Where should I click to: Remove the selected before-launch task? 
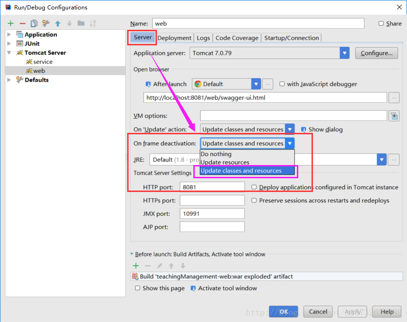(147, 266)
